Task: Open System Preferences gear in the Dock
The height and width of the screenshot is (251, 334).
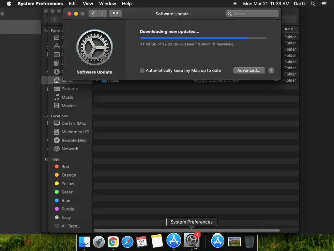Action: (x=191, y=240)
